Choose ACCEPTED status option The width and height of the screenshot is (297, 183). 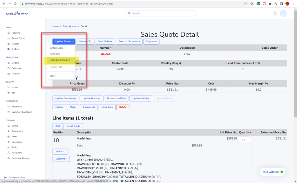(x=56, y=67)
